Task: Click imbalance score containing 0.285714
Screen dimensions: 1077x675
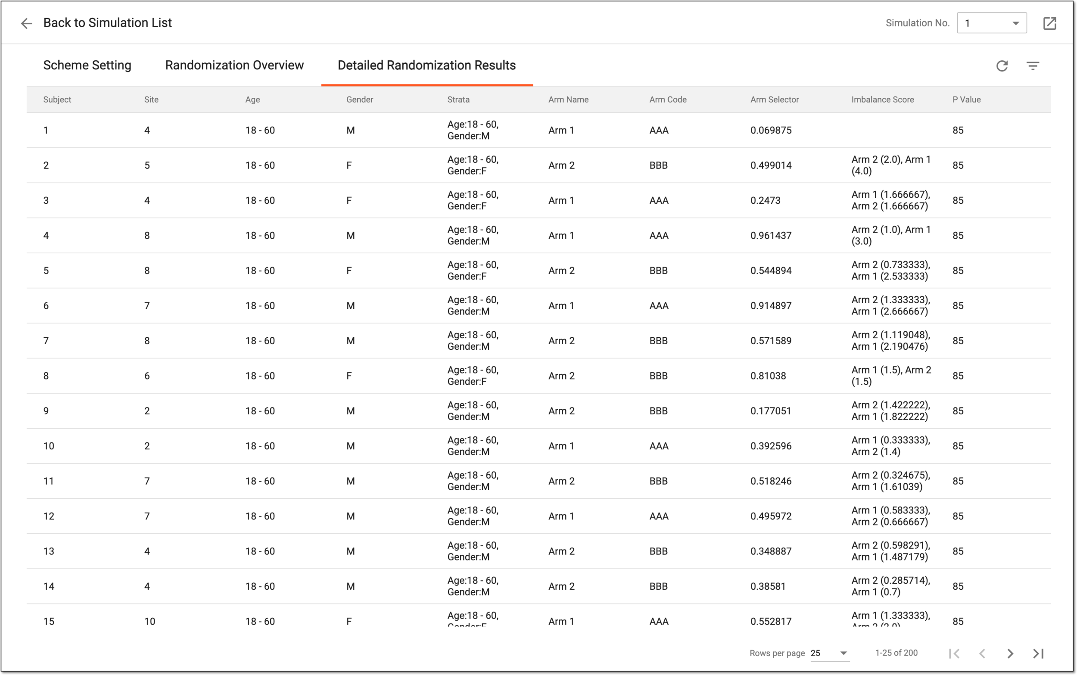Action: click(x=890, y=586)
